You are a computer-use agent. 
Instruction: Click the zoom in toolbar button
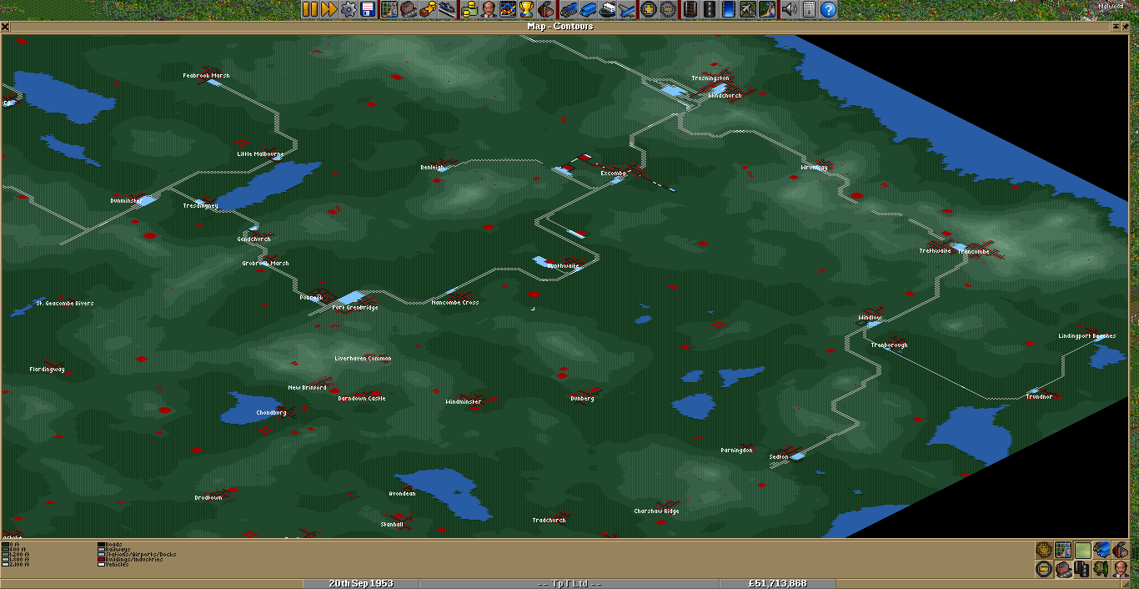648,10
